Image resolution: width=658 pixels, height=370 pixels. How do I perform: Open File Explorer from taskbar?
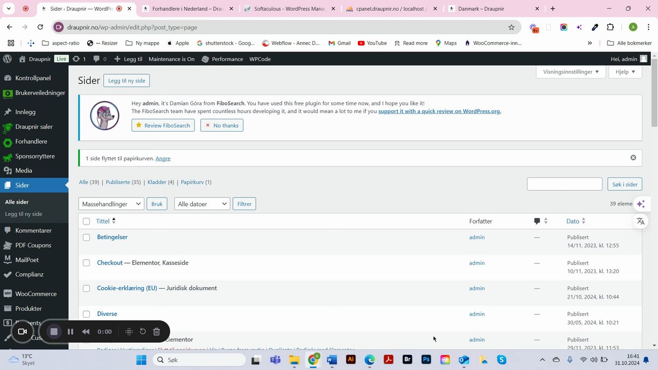tap(294, 360)
